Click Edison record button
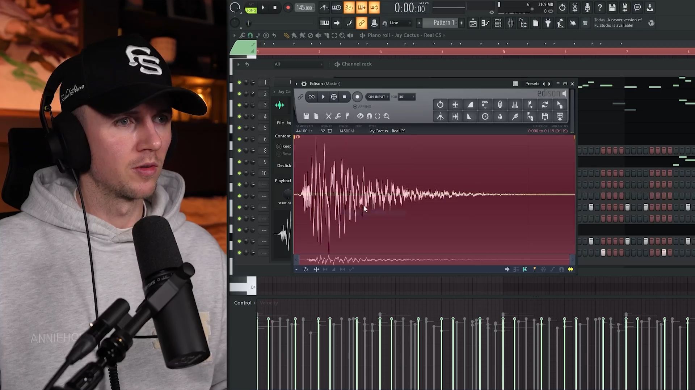 (x=357, y=97)
